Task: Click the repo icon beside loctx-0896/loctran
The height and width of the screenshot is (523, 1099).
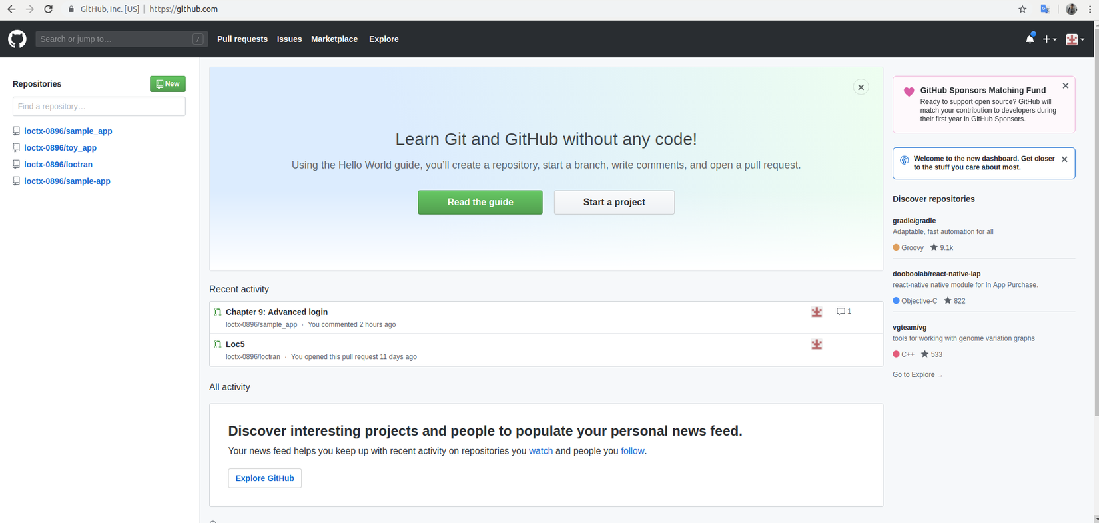Action: (x=16, y=165)
